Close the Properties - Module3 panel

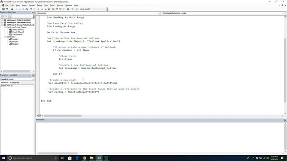pos(33,75)
